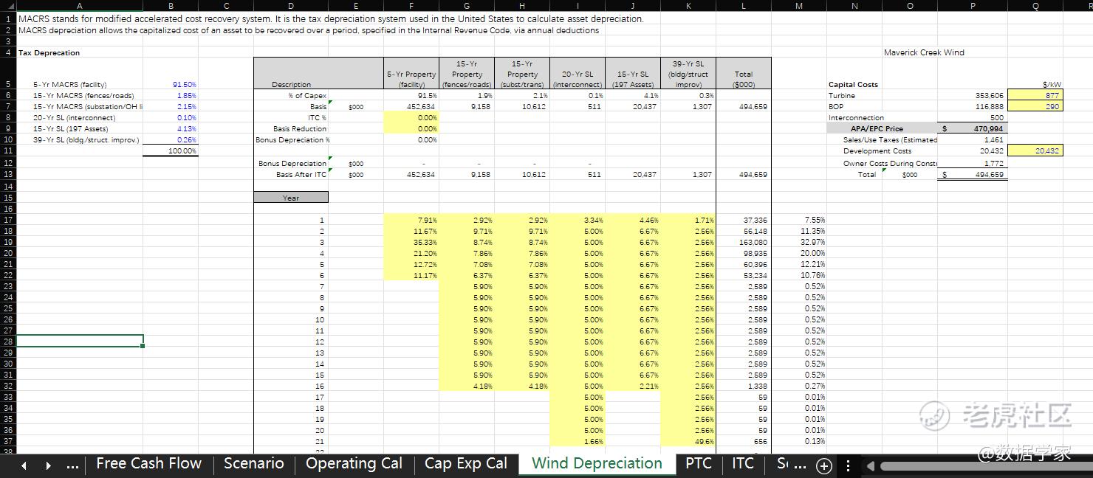Switch to the Free Cash Flow sheet tab

[x=148, y=463]
